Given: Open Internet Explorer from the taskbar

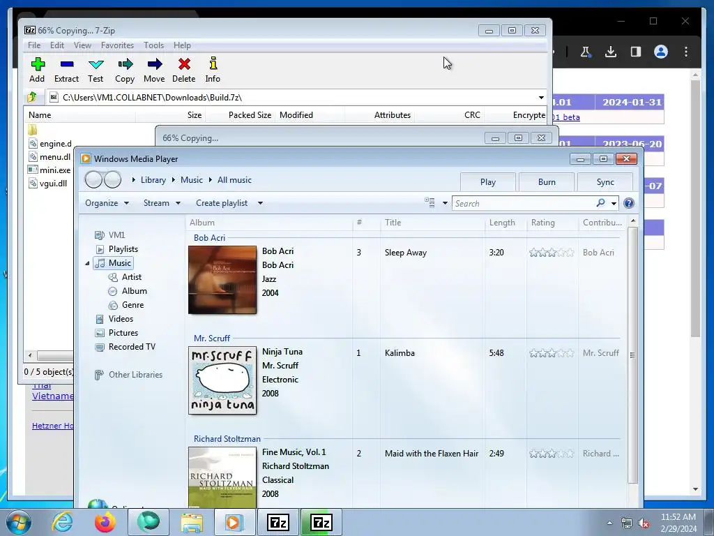Looking at the screenshot, I should [62, 522].
